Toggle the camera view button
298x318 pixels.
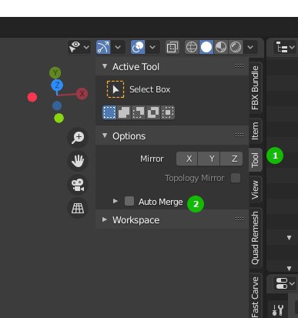(x=78, y=185)
